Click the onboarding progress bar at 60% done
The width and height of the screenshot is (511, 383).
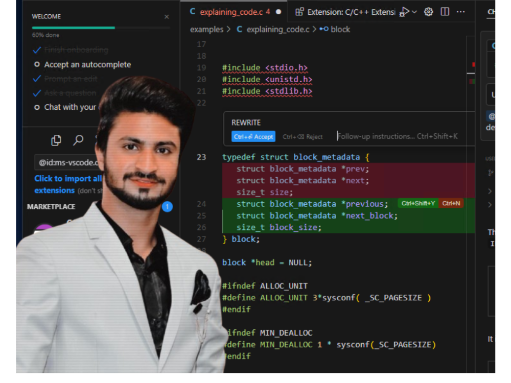pyautogui.click(x=101, y=28)
